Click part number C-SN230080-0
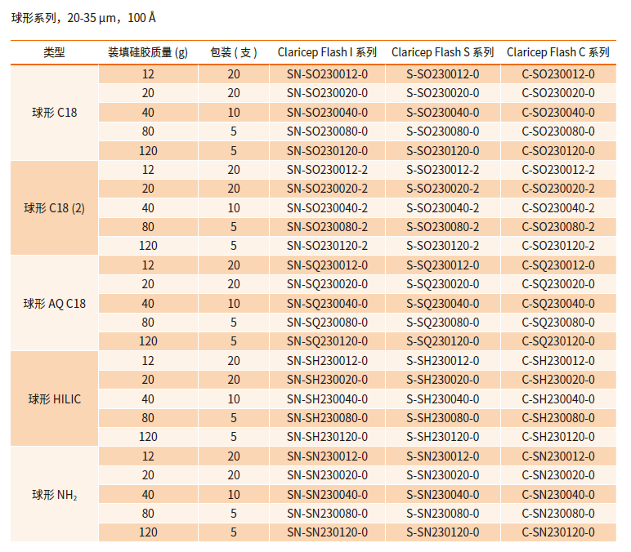 pyautogui.click(x=558, y=514)
